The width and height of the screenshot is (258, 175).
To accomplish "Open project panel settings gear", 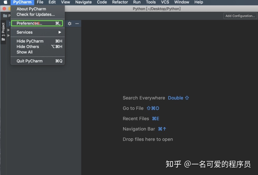I will [x=69, y=24].
